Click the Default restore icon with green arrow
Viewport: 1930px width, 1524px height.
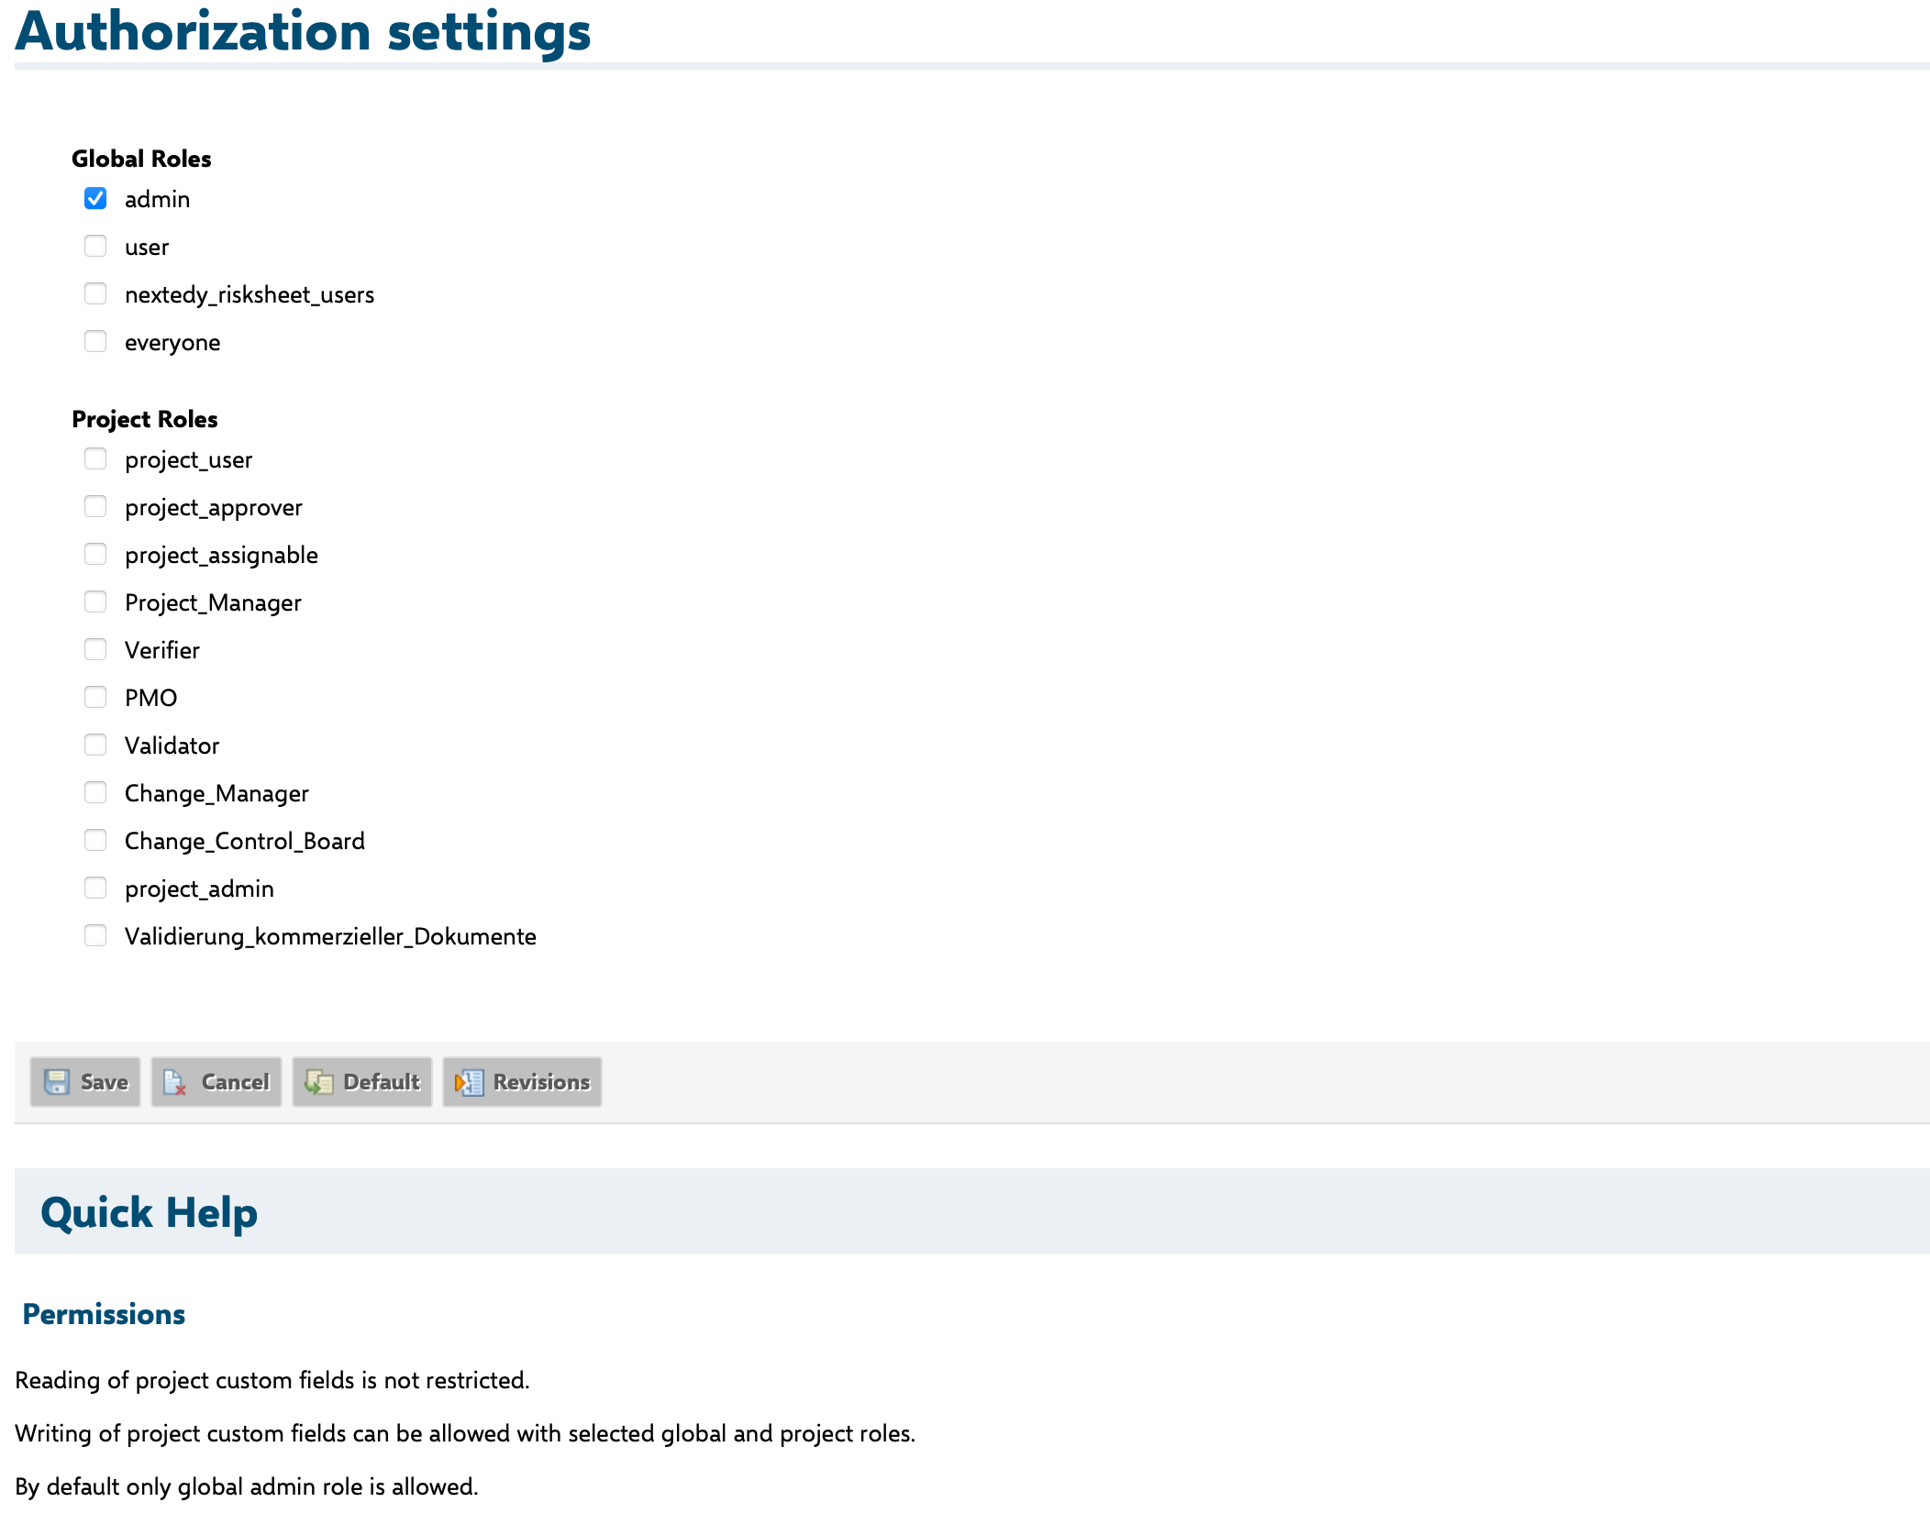pyautogui.click(x=318, y=1082)
